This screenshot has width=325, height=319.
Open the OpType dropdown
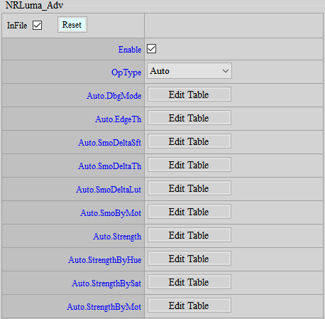coord(189,71)
